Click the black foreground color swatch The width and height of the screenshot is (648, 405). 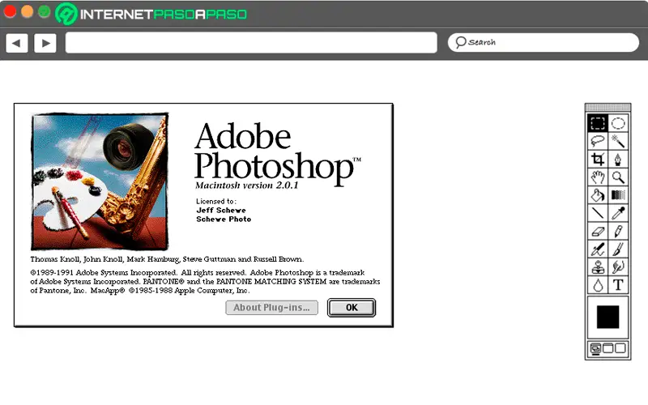tap(608, 317)
